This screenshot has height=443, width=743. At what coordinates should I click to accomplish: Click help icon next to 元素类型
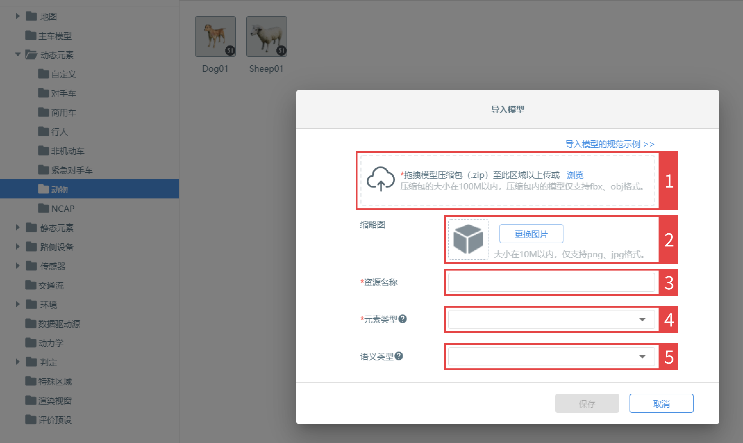403,319
